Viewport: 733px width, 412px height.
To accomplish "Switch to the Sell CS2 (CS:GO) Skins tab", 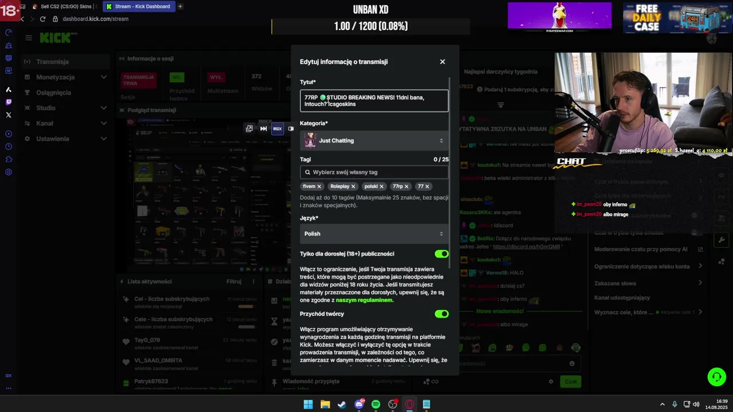I will (65, 6).
